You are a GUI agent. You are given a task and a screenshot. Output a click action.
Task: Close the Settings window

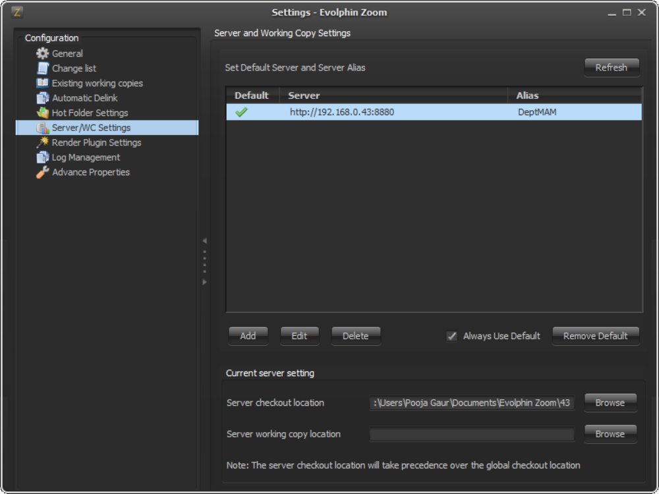[642, 13]
